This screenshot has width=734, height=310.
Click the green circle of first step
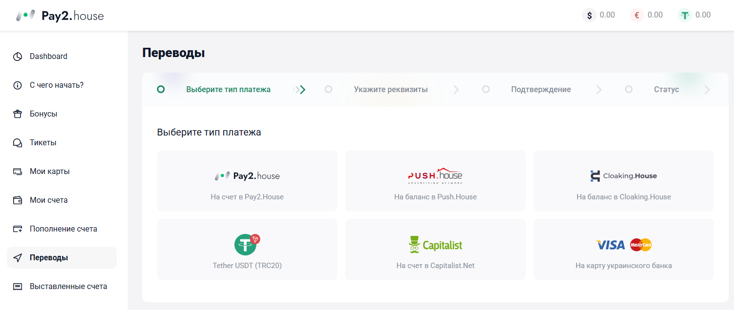(x=161, y=90)
